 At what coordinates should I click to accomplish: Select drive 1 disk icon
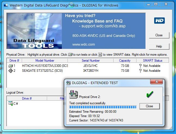point(11,66)
